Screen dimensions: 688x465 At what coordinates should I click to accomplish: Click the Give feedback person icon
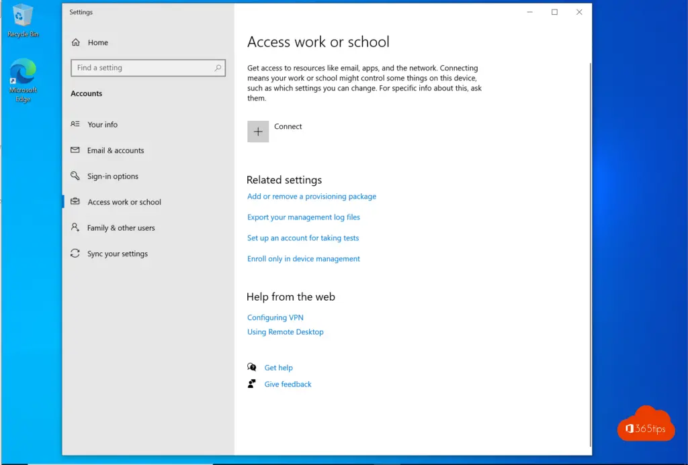tap(252, 384)
